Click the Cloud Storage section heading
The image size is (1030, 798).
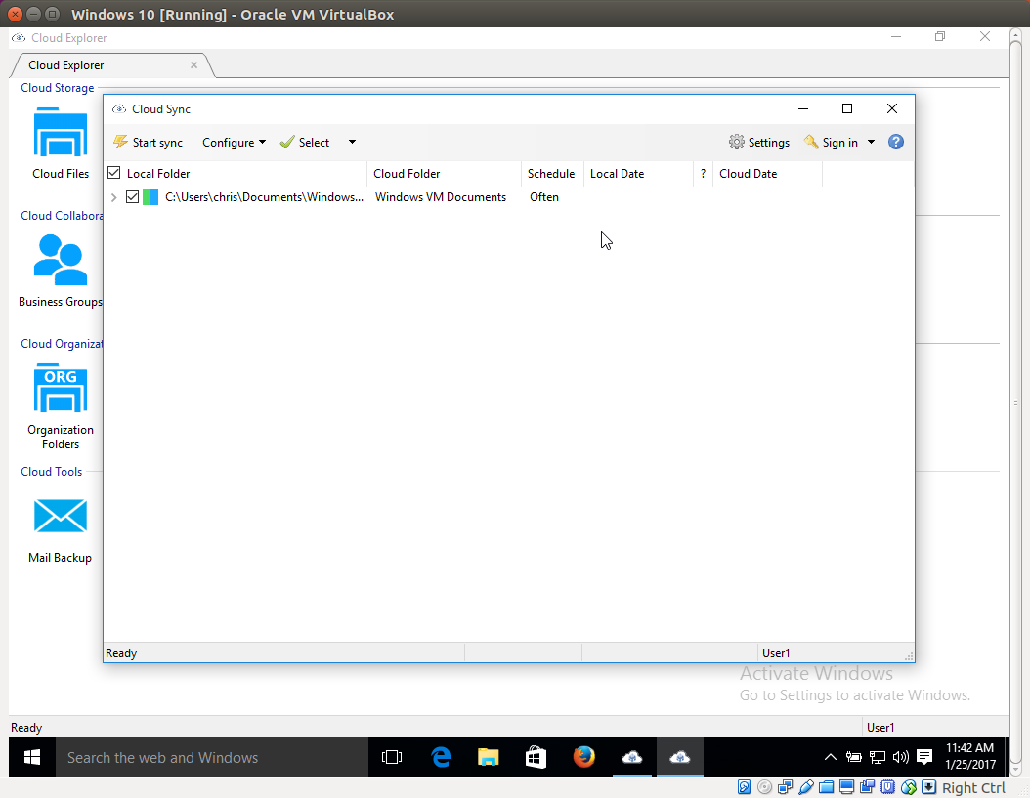click(x=57, y=87)
